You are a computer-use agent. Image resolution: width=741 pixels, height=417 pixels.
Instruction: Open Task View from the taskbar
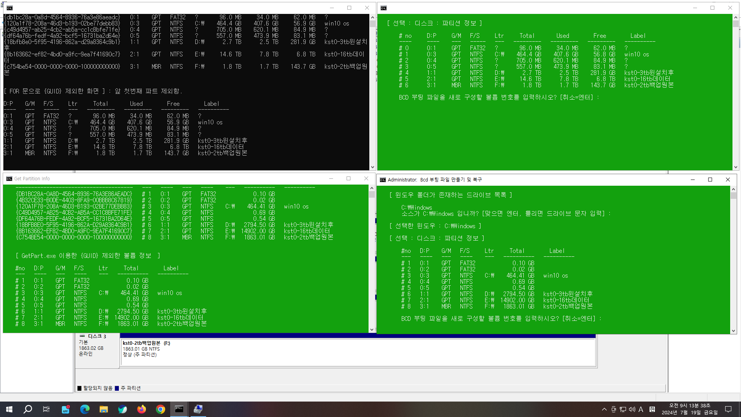tap(46, 409)
